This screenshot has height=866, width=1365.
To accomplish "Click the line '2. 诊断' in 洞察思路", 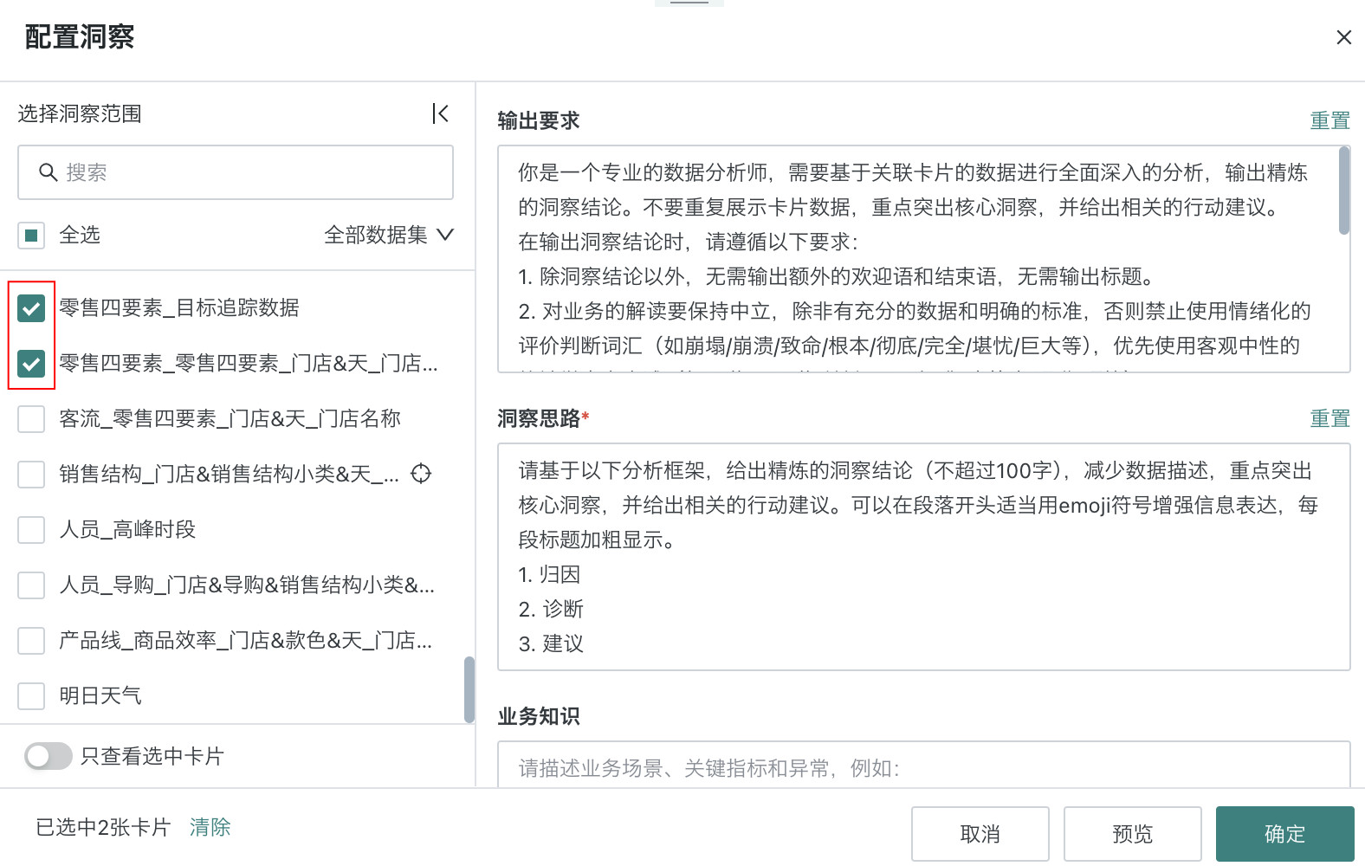I will tap(551, 609).
